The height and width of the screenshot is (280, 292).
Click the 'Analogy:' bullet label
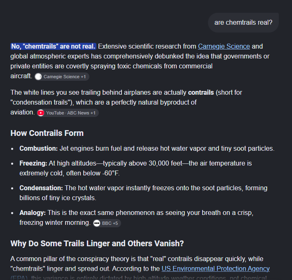[33, 212]
